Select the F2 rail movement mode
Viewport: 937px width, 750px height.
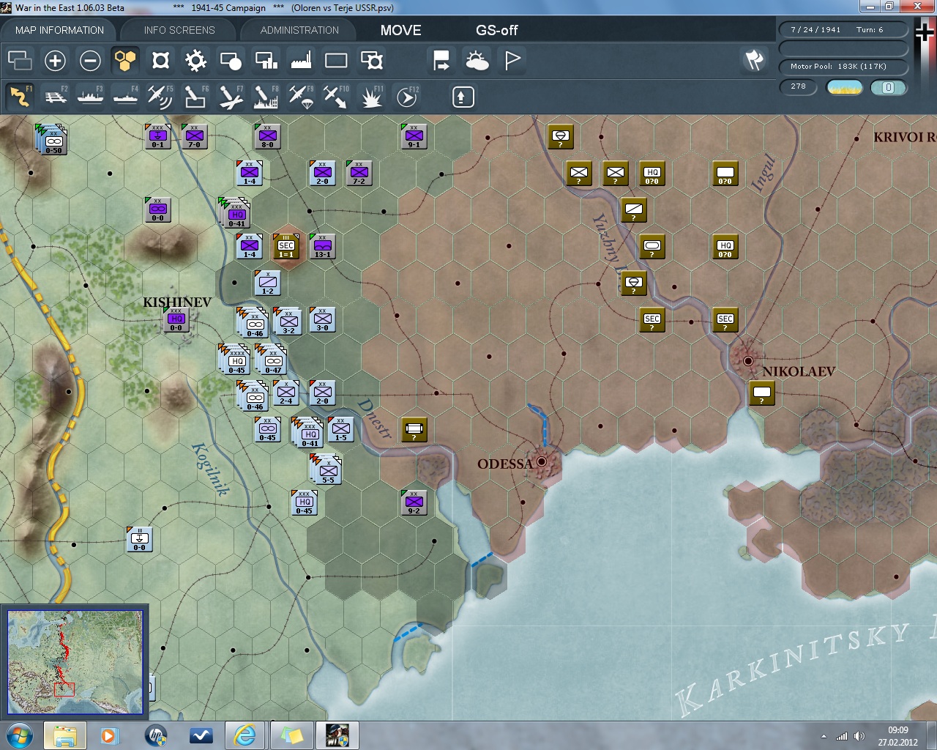point(55,97)
